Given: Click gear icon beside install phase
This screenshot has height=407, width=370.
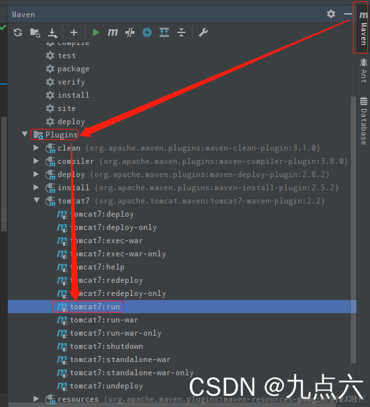Looking at the screenshot, I should pyautogui.click(x=50, y=95).
